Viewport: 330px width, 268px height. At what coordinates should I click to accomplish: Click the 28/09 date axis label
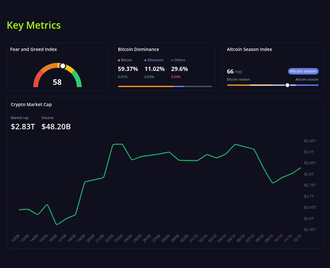[x=165, y=238]
